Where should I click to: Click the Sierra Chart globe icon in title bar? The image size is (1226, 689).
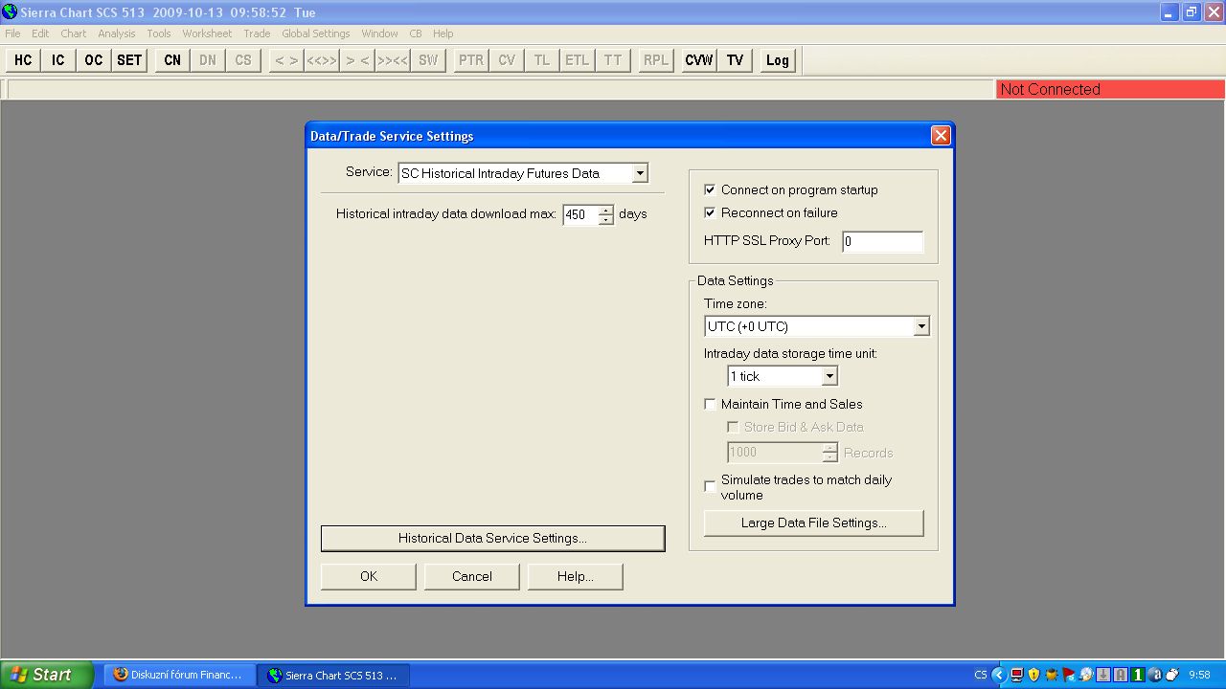tap(10, 12)
